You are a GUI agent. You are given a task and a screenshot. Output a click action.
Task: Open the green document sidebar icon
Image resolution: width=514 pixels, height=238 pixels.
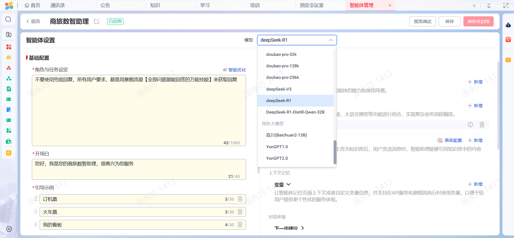[9, 89]
